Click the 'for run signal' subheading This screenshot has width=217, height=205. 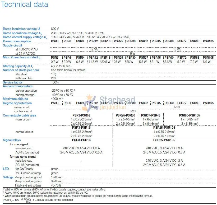[19, 144]
